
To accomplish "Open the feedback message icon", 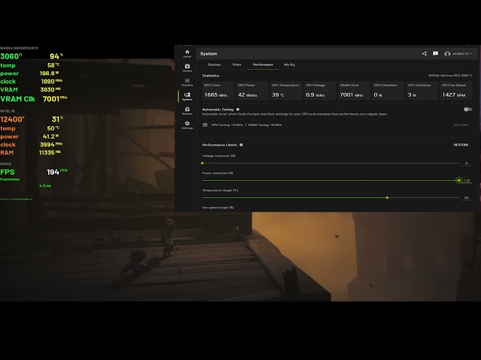I will (x=435, y=53).
